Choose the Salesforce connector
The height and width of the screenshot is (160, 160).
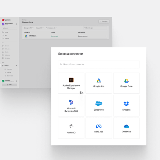pos(99,106)
